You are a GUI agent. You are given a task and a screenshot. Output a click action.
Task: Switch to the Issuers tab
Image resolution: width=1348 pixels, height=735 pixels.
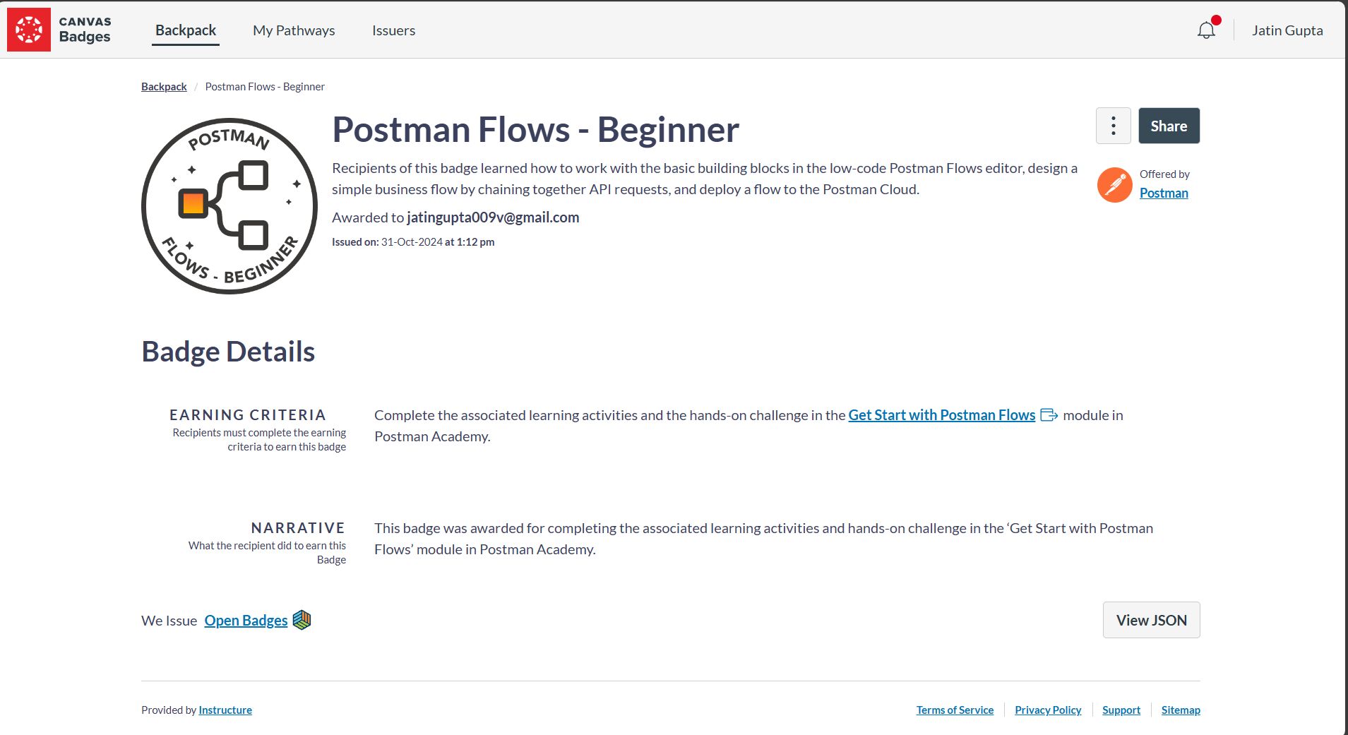click(x=393, y=30)
